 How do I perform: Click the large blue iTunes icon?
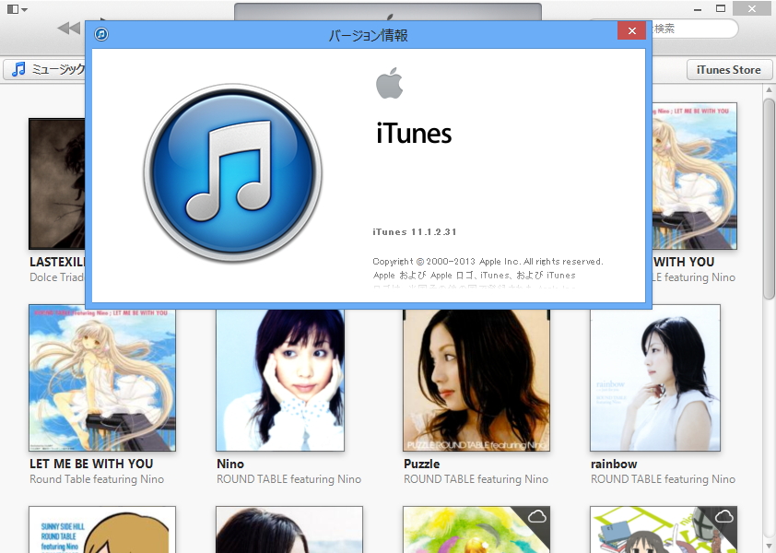click(x=231, y=176)
